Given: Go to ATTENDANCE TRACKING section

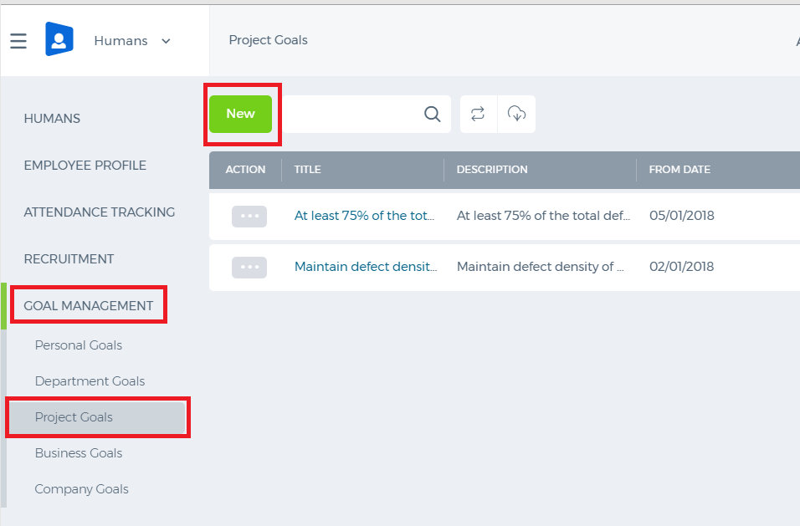Looking at the screenshot, I should click(x=100, y=212).
